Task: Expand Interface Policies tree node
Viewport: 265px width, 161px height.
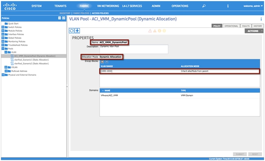Action: tap(3, 34)
